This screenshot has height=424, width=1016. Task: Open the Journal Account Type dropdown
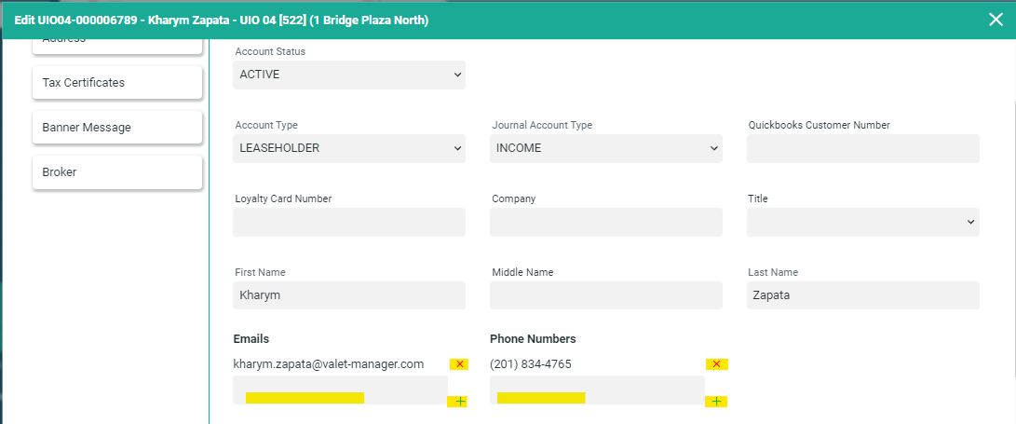coord(605,148)
